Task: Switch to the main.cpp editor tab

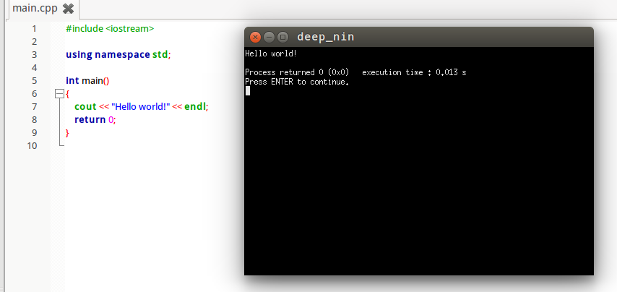Action: [35, 8]
